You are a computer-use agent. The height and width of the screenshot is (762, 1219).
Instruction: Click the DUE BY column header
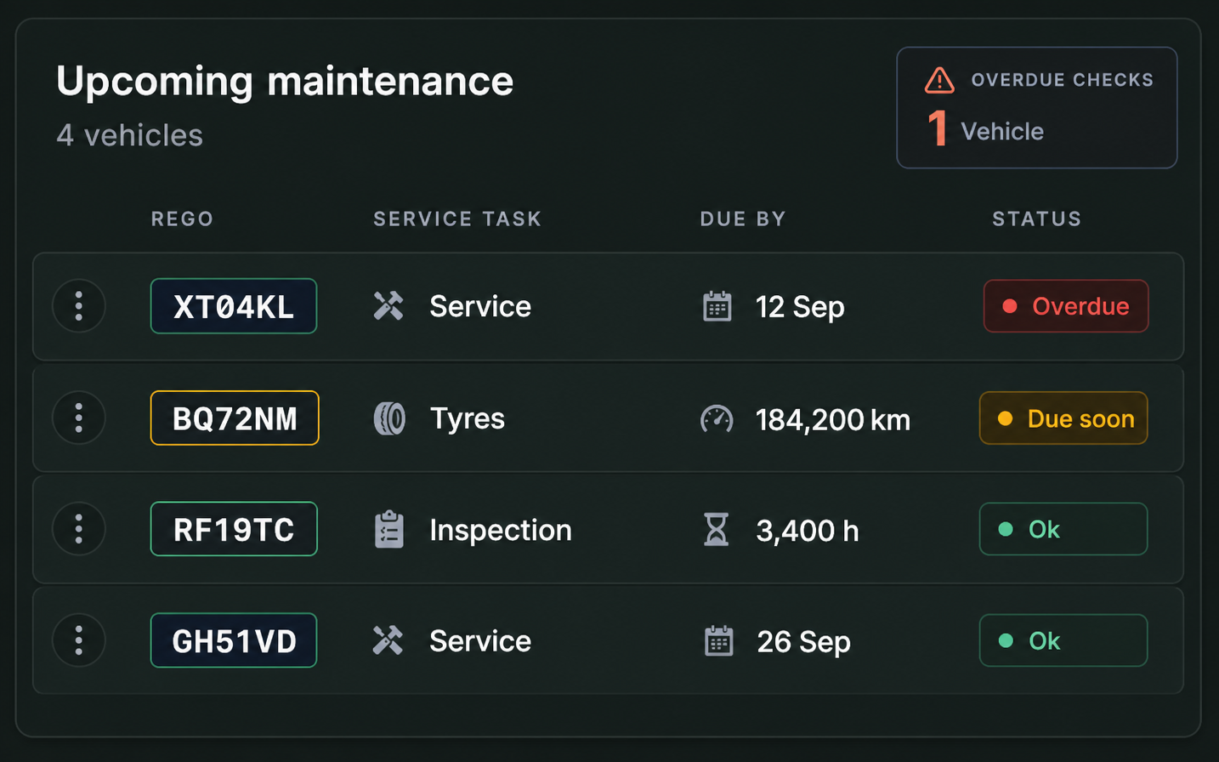pos(743,219)
